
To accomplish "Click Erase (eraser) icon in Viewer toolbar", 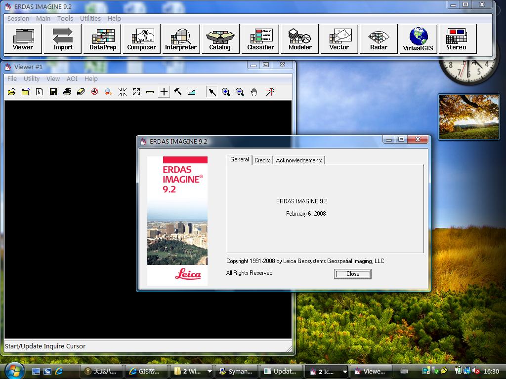I will tap(81, 92).
